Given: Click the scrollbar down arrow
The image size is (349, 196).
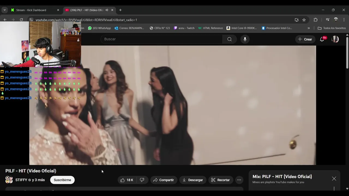Looking at the screenshot, I should tap(347, 189).
